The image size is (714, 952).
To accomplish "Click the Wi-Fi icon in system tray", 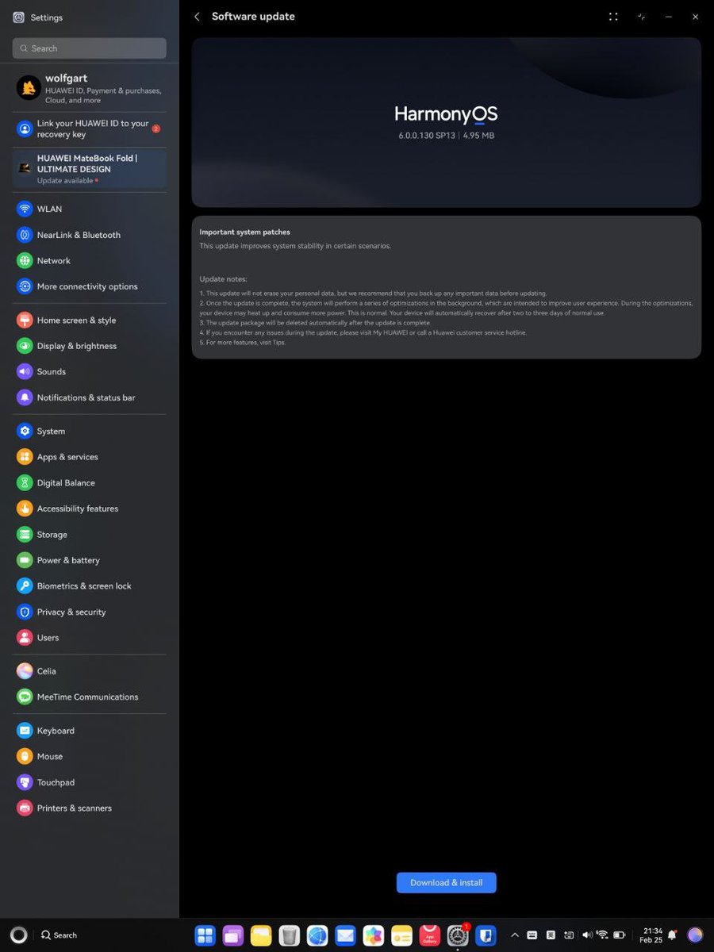I will (x=602, y=935).
